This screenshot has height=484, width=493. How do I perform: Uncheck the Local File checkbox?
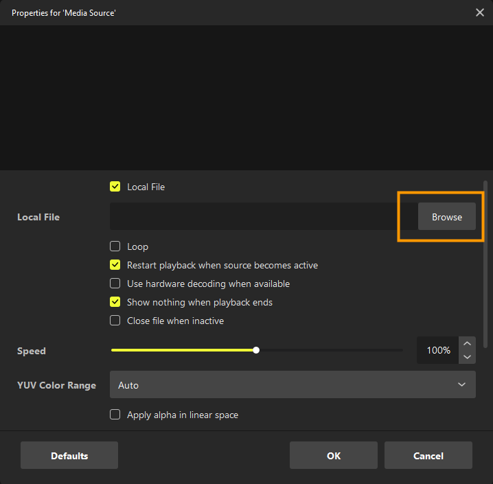115,187
